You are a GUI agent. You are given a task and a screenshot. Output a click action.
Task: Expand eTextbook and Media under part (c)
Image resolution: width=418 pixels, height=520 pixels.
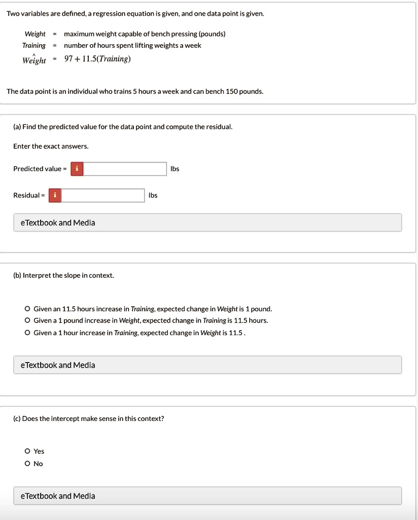point(207,496)
